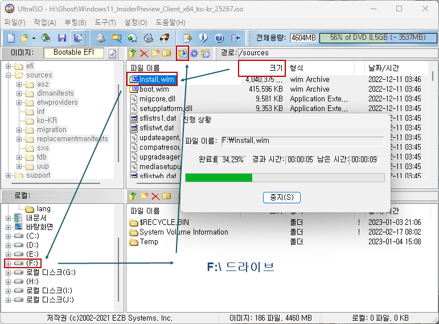This screenshot has width=439, height=324.
Task: Go up a folder in local pane
Action: coord(133,196)
